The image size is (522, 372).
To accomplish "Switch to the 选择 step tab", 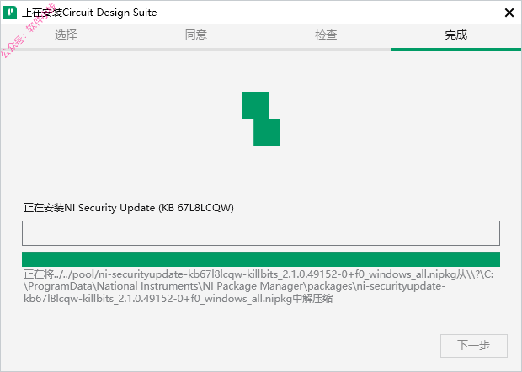I will [66, 35].
